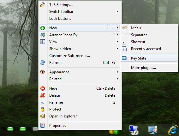Select Hide in the context menu

[x=80, y=88]
